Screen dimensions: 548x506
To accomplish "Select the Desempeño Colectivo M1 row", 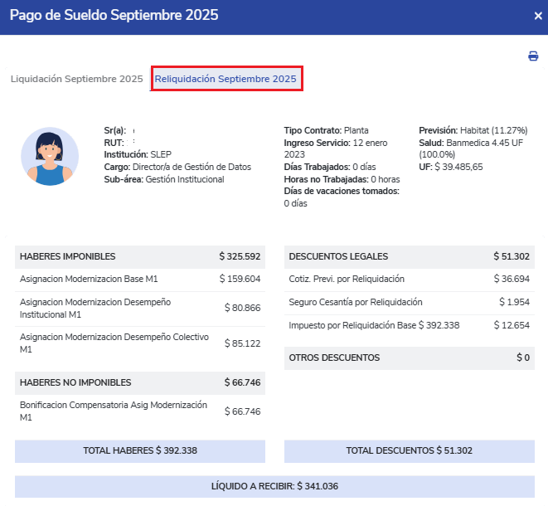I will click(139, 343).
